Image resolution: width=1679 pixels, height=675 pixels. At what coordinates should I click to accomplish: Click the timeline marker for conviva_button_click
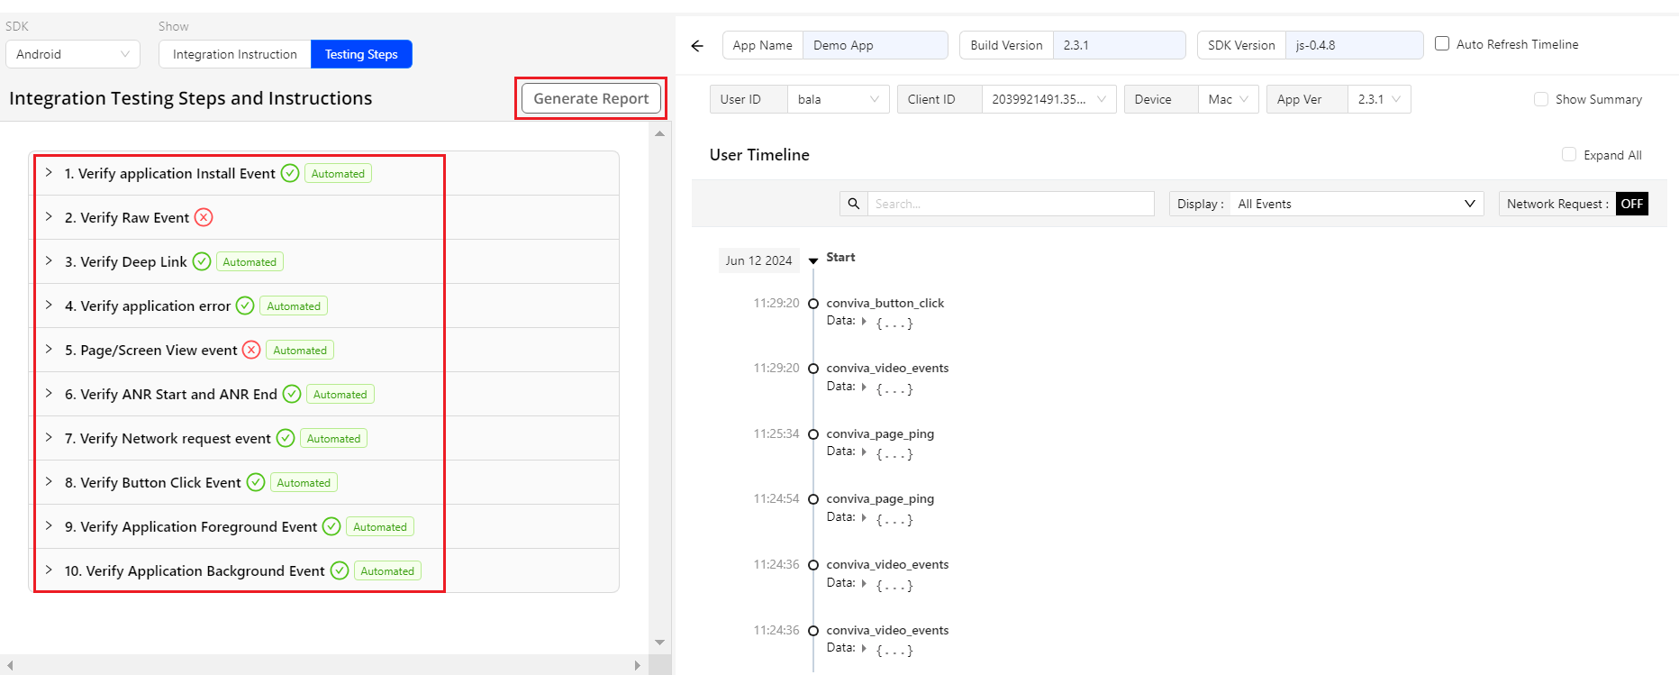[x=813, y=304]
